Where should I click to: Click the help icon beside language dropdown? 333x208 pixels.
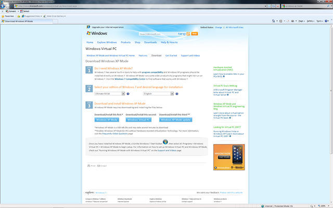coord(177,94)
